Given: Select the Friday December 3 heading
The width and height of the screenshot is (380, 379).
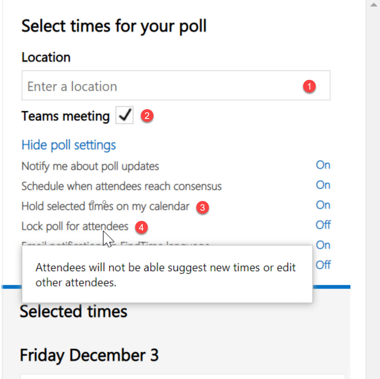Looking at the screenshot, I should (x=89, y=355).
